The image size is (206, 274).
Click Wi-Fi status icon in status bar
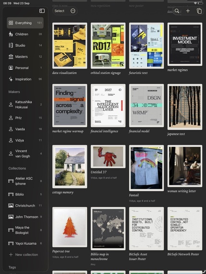(195, 3)
